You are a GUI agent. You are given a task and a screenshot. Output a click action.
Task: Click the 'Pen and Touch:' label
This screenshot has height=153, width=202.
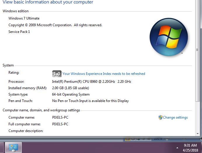[x=20, y=101]
